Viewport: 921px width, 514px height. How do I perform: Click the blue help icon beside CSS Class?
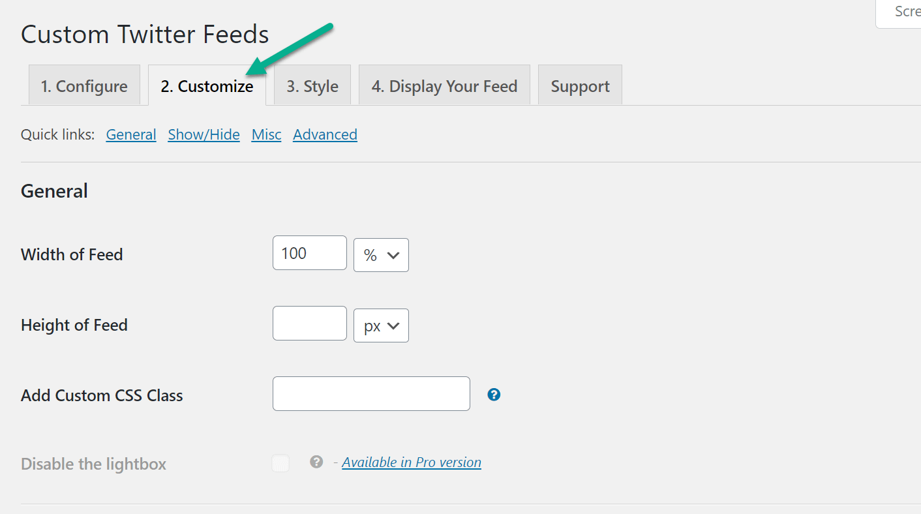click(494, 394)
